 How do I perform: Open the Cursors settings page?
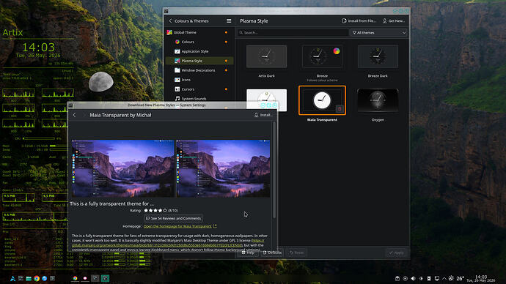[x=199, y=89]
